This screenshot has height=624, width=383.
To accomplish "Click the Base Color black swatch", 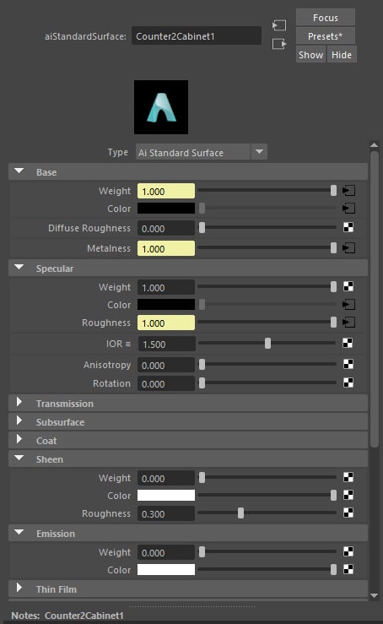I will click(166, 208).
